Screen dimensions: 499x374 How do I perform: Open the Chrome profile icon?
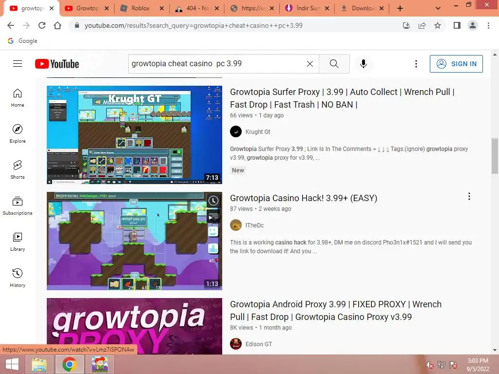pos(473,25)
